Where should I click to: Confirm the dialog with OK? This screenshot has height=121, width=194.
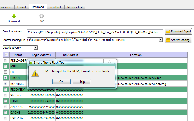click(61, 82)
